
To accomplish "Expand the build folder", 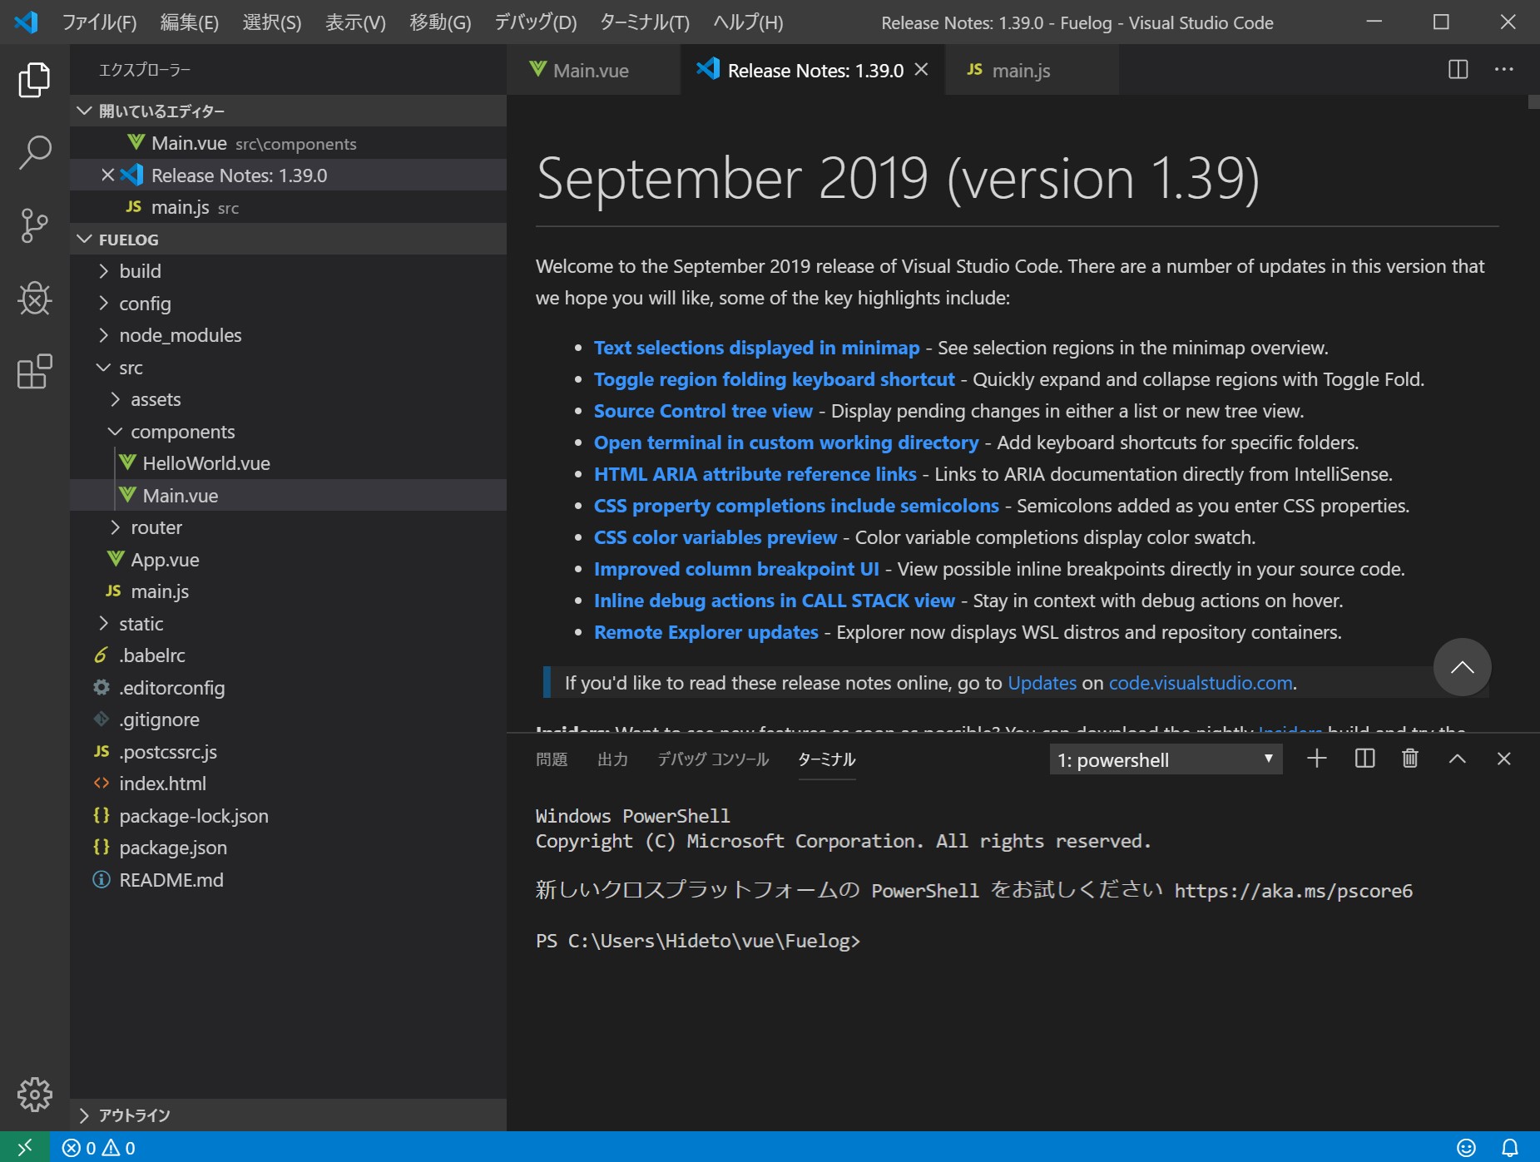I will pos(140,270).
